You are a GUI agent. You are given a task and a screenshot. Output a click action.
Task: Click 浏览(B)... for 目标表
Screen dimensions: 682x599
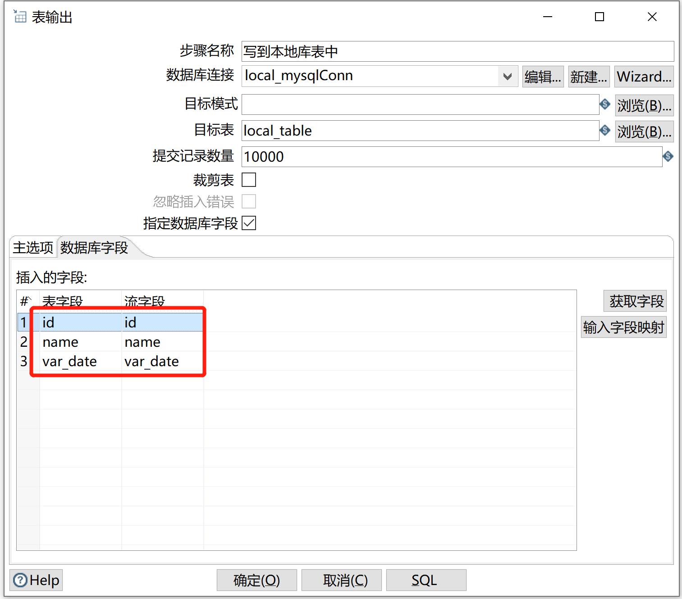coord(644,132)
